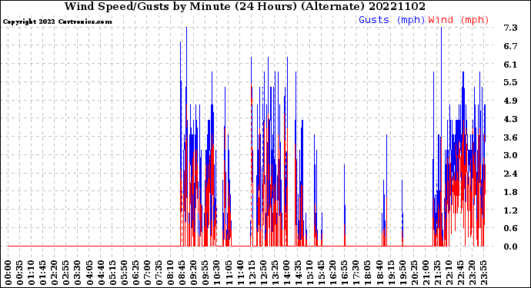Screen dimensions: 531x288
Task: Click the 04:05 time axis label
Action: [x=89, y=273]
